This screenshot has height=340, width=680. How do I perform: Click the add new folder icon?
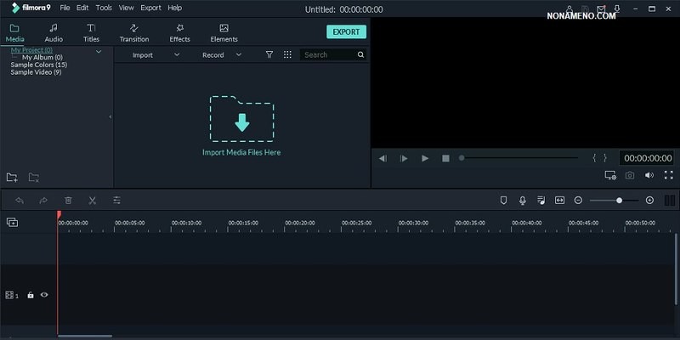pyautogui.click(x=12, y=178)
